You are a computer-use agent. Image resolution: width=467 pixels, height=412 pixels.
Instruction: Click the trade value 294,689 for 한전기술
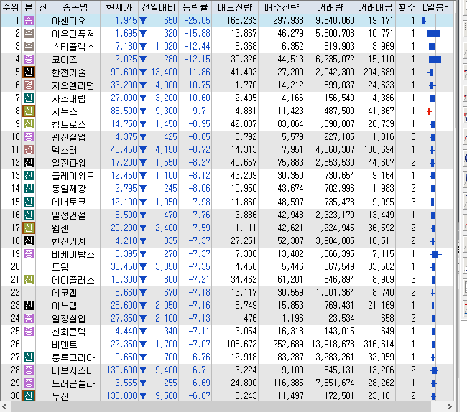pyautogui.click(x=379, y=72)
